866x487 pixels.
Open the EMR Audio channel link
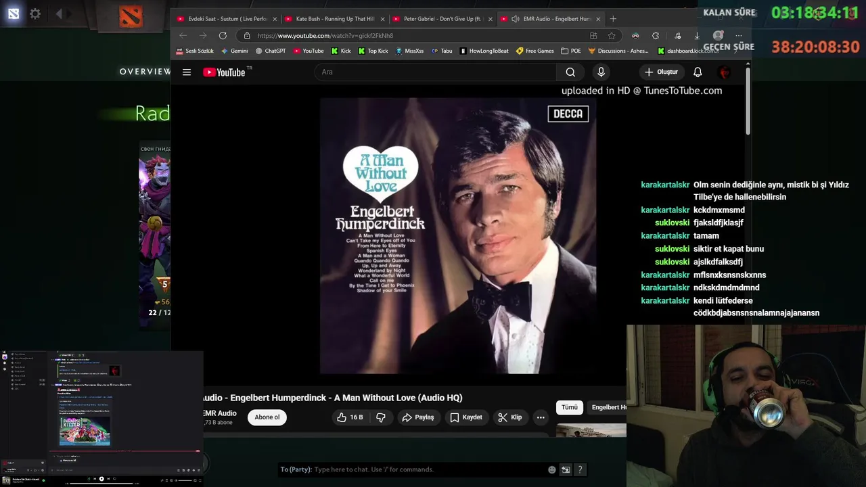pyautogui.click(x=219, y=413)
